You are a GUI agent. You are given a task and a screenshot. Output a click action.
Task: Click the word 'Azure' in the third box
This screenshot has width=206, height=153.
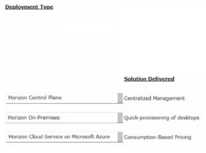pyautogui.click(x=103, y=137)
